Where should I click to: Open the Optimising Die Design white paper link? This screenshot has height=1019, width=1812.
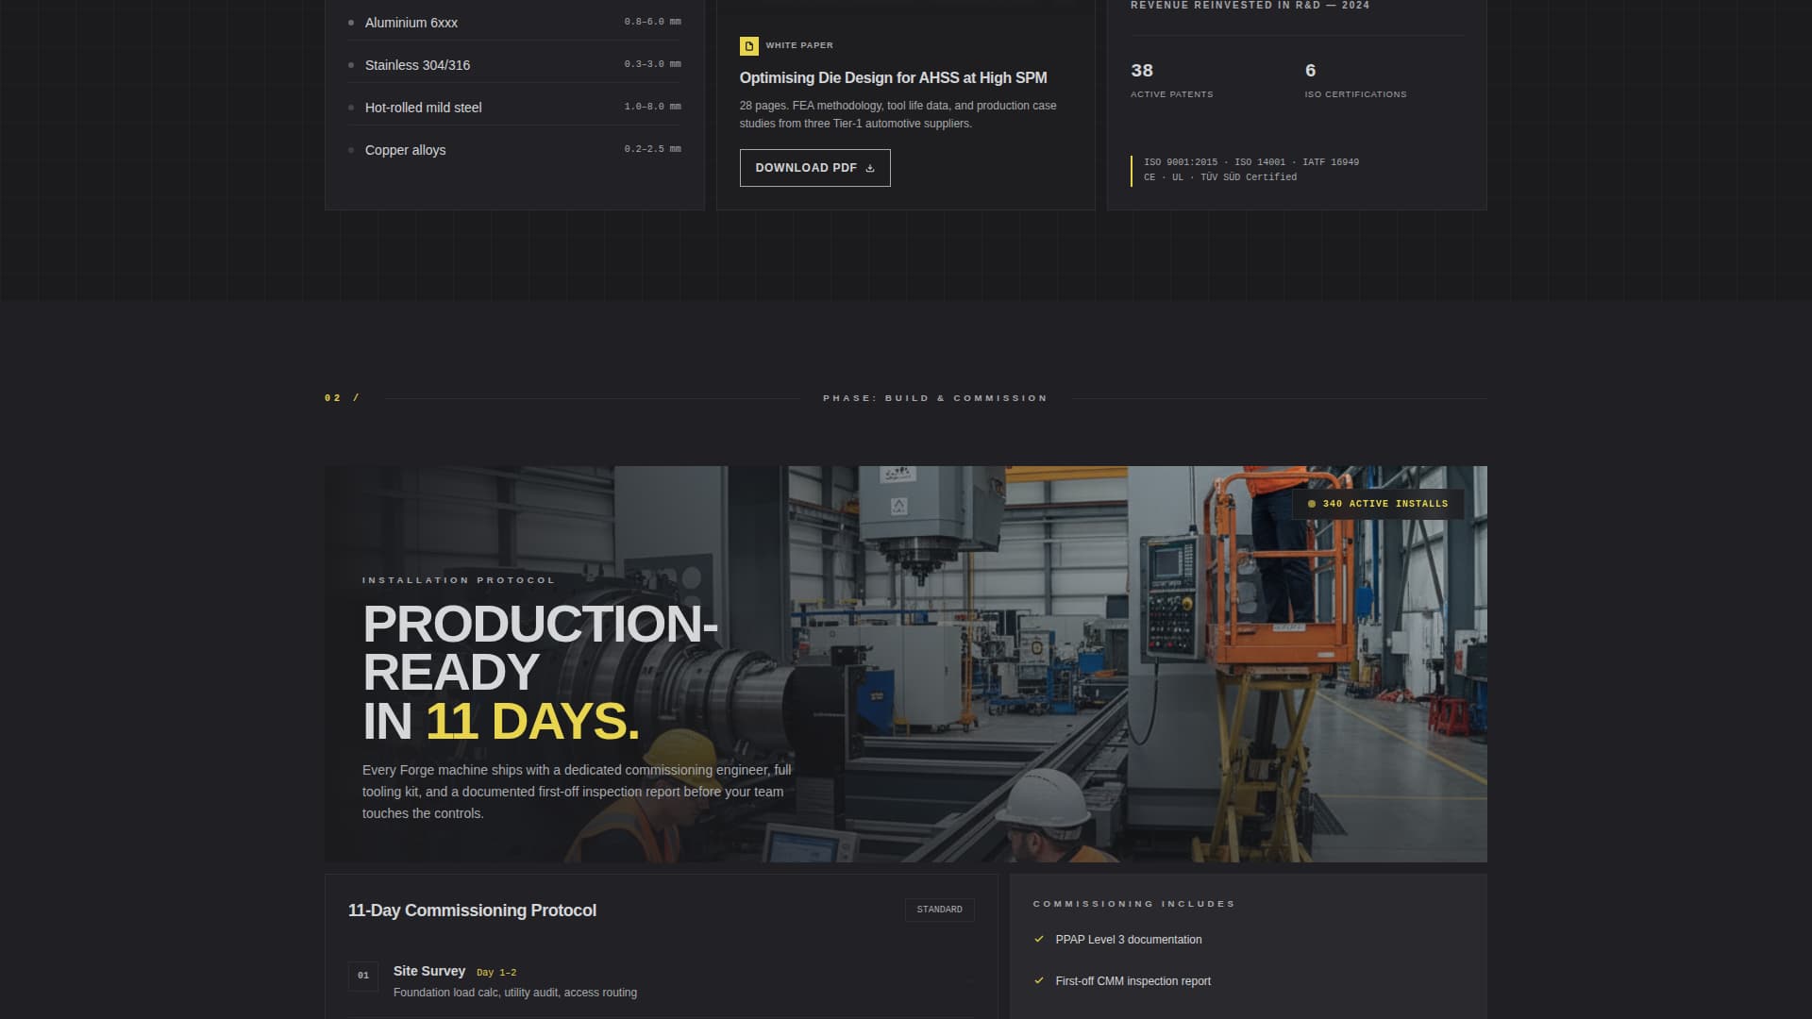(x=893, y=77)
